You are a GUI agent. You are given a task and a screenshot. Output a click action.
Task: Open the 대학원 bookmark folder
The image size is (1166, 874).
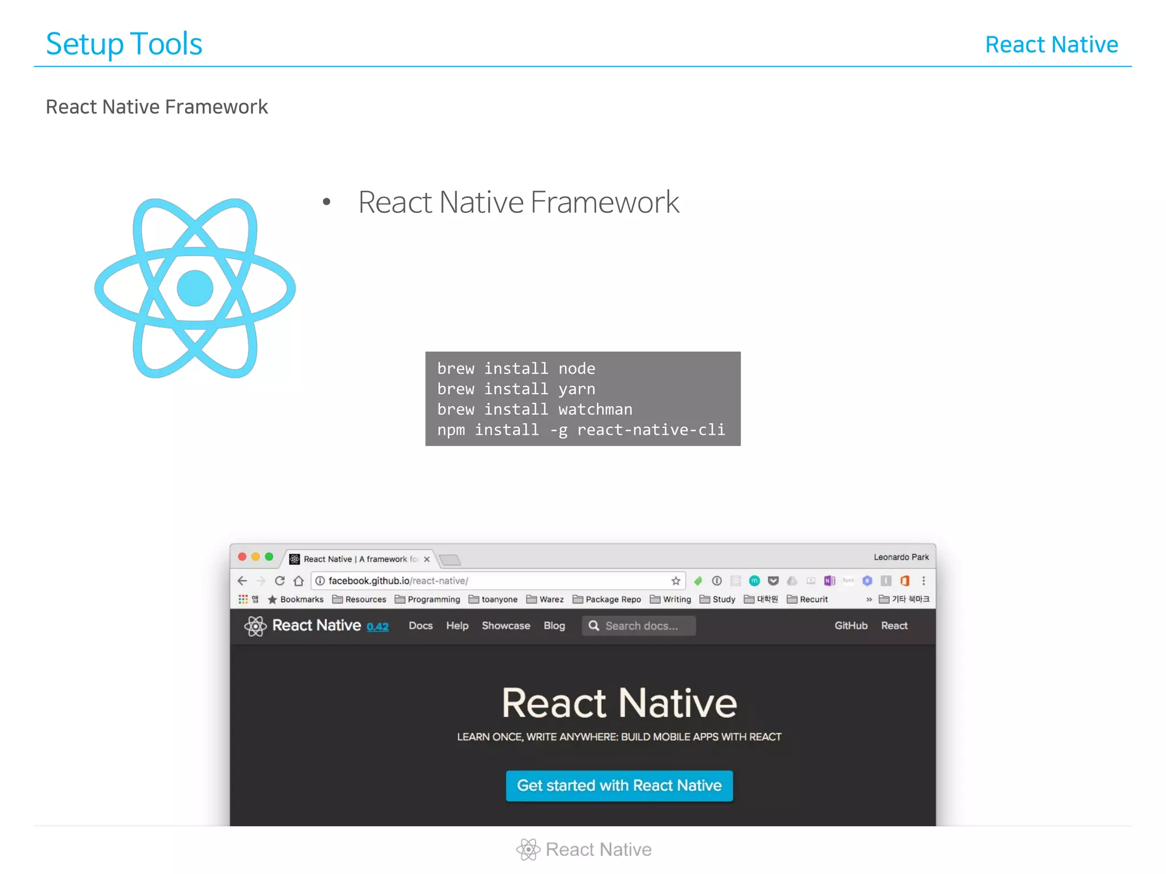pyautogui.click(x=761, y=599)
